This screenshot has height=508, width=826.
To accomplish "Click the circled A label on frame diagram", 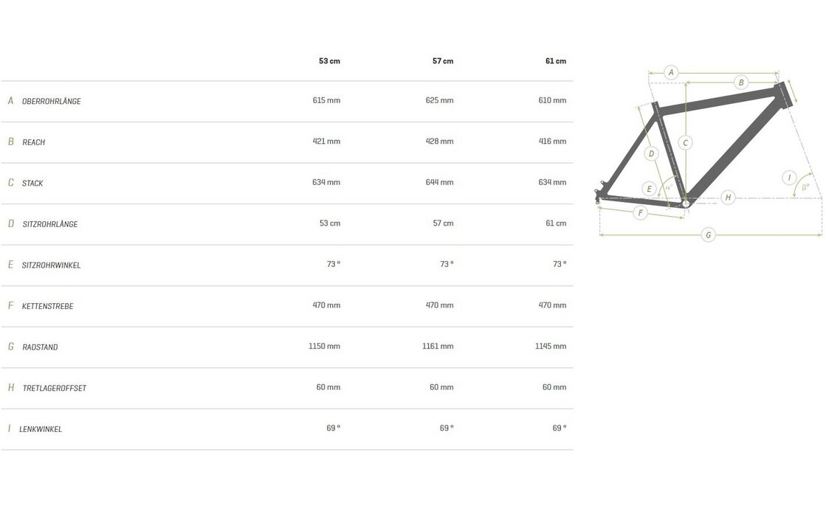I will 671,72.
